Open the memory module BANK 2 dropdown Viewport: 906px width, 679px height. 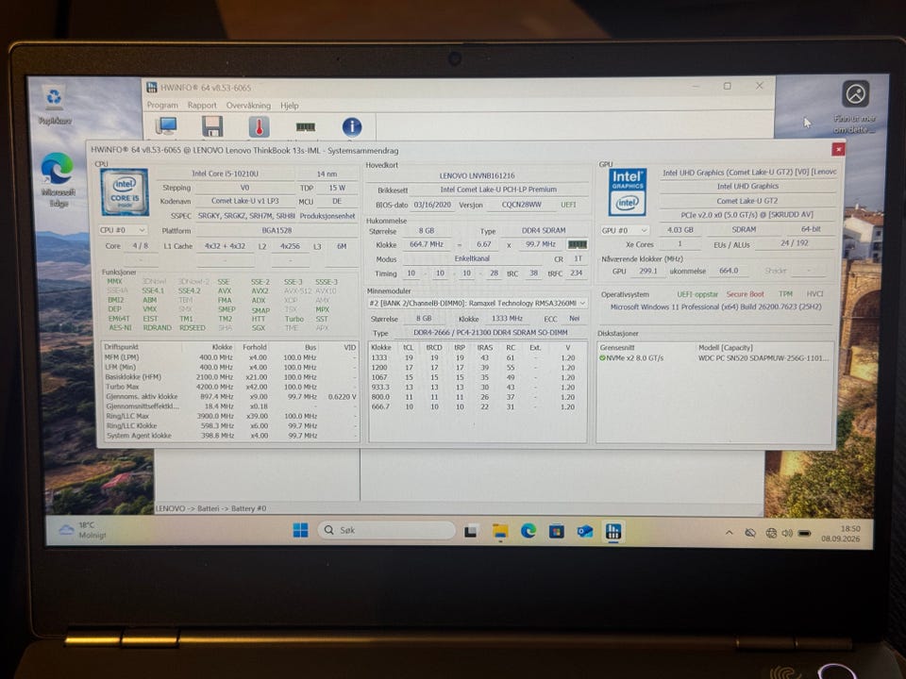tap(478, 303)
